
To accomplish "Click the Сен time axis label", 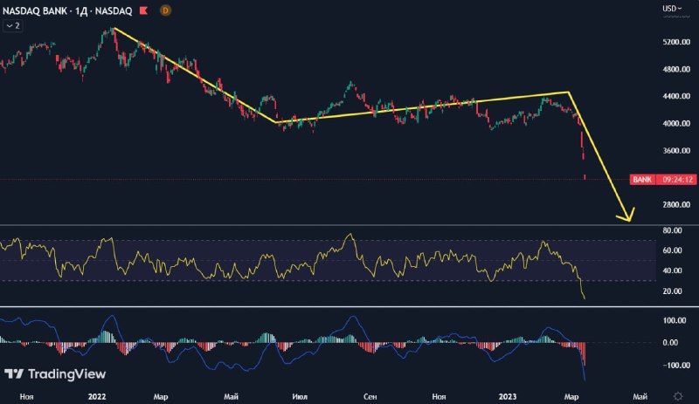I will (370, 396).
